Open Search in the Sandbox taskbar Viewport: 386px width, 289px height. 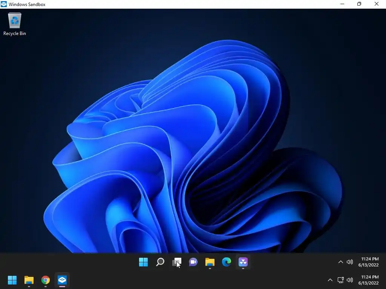coord(160,262)
